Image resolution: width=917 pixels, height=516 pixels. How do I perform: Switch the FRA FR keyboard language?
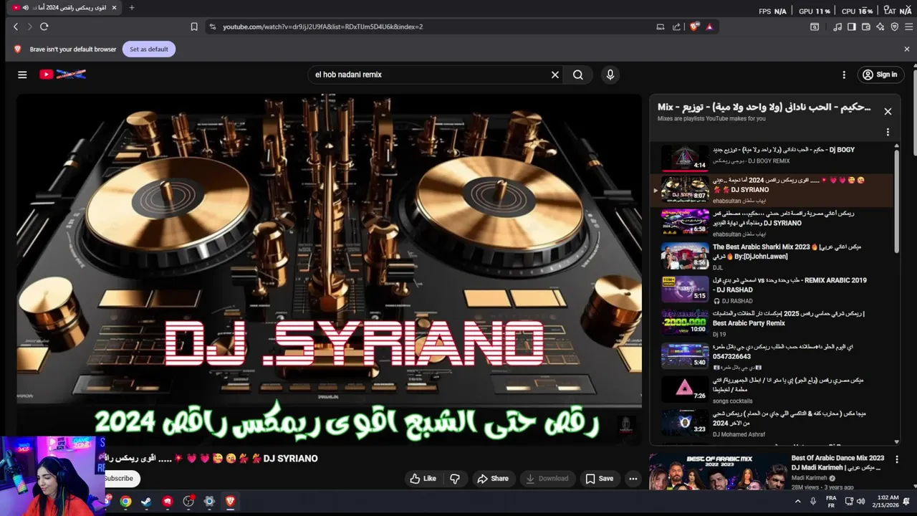(831, 501)
